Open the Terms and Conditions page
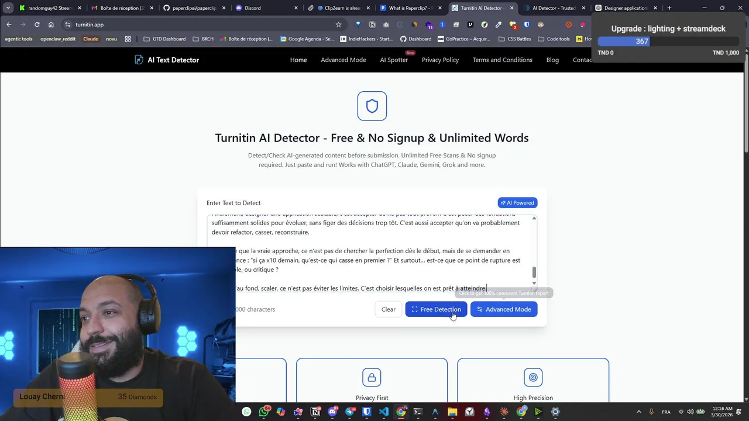Screen dimensions: 749x421 503,60
